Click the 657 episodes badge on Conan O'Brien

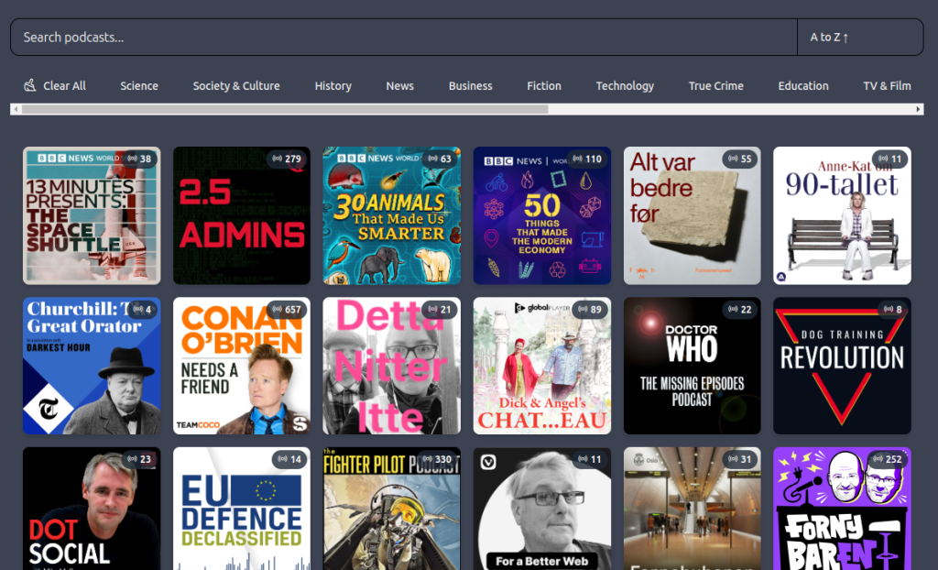click(285, 310)
